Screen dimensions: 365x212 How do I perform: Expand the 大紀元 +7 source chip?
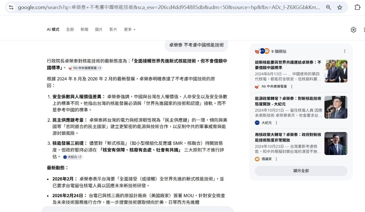(73, 157)
